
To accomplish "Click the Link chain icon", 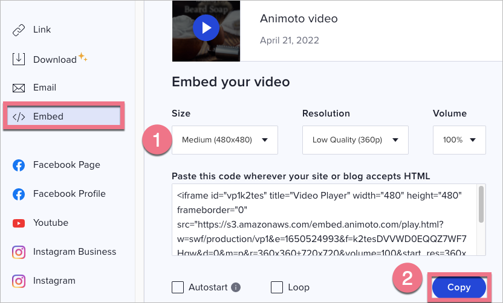I will coord(19,30).
